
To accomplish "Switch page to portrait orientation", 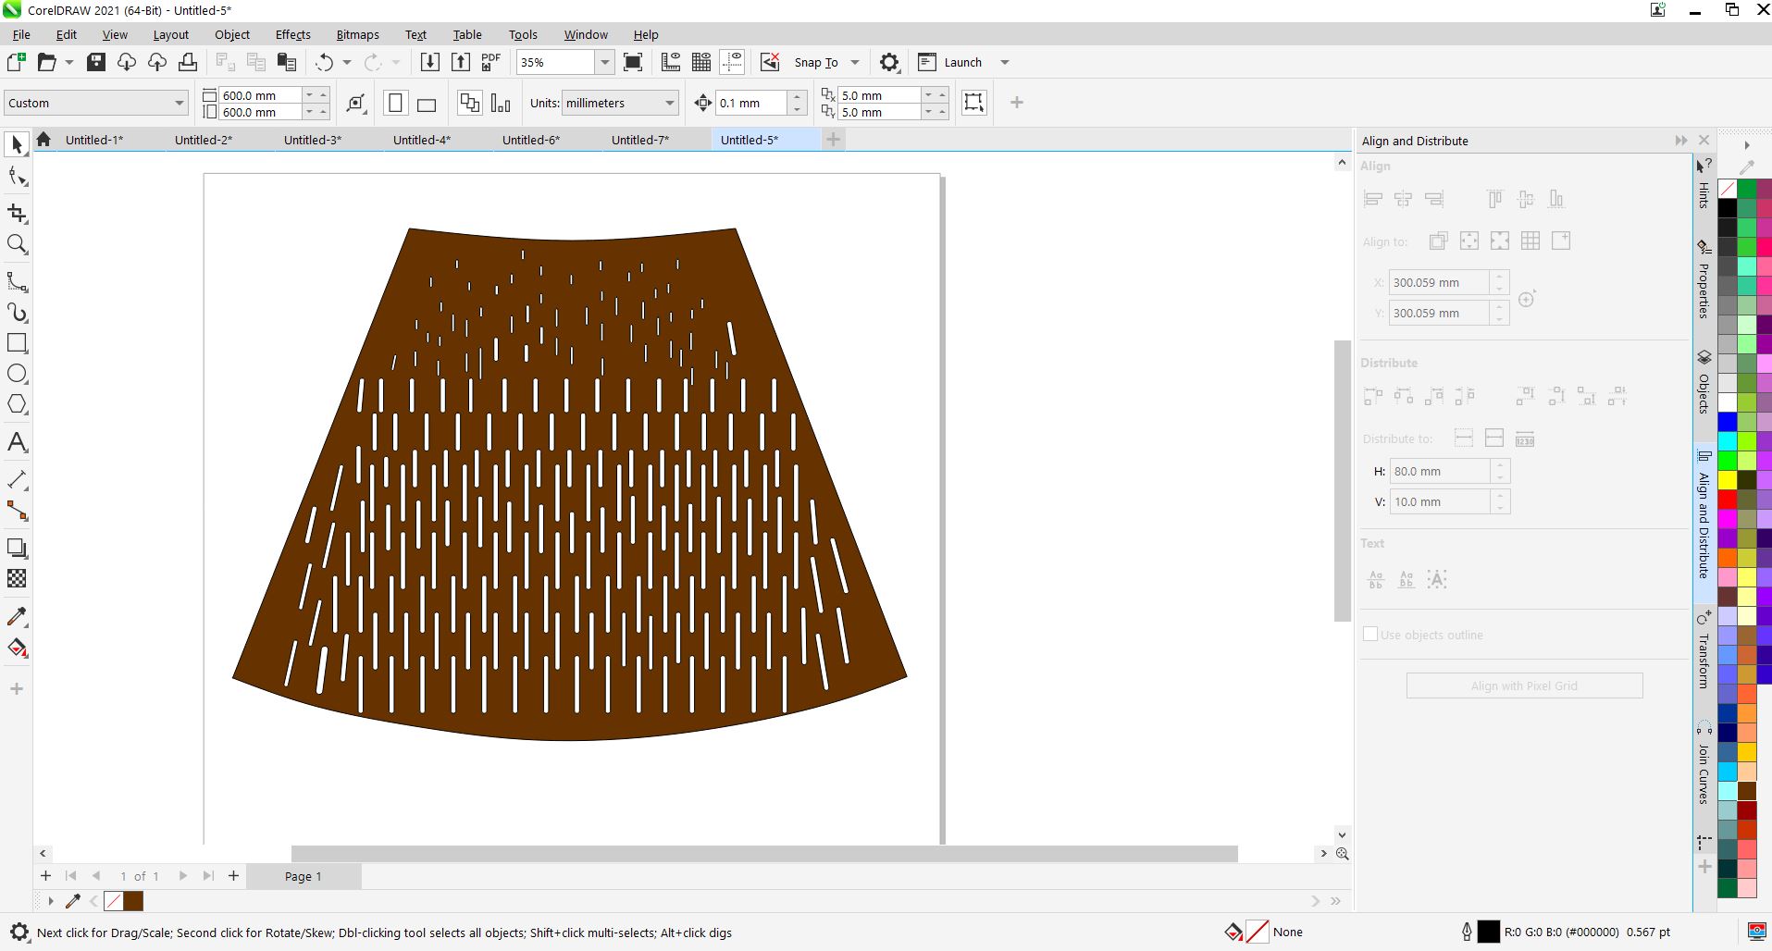I will coord(395,104).
